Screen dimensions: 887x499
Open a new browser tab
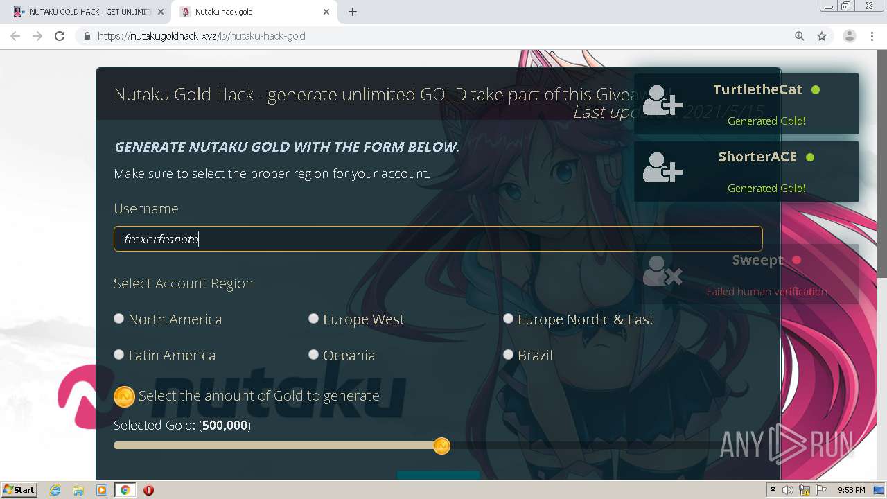pyautogui.click(x=353, y=12)
